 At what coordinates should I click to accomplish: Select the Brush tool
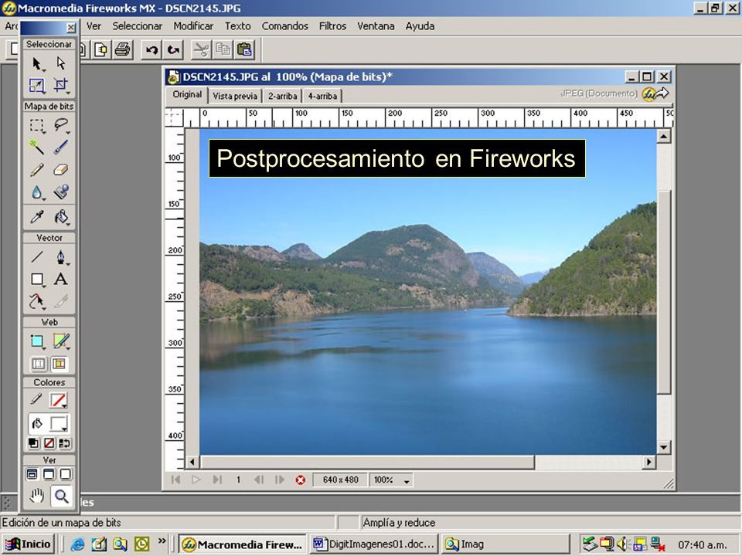click(60, 147)
